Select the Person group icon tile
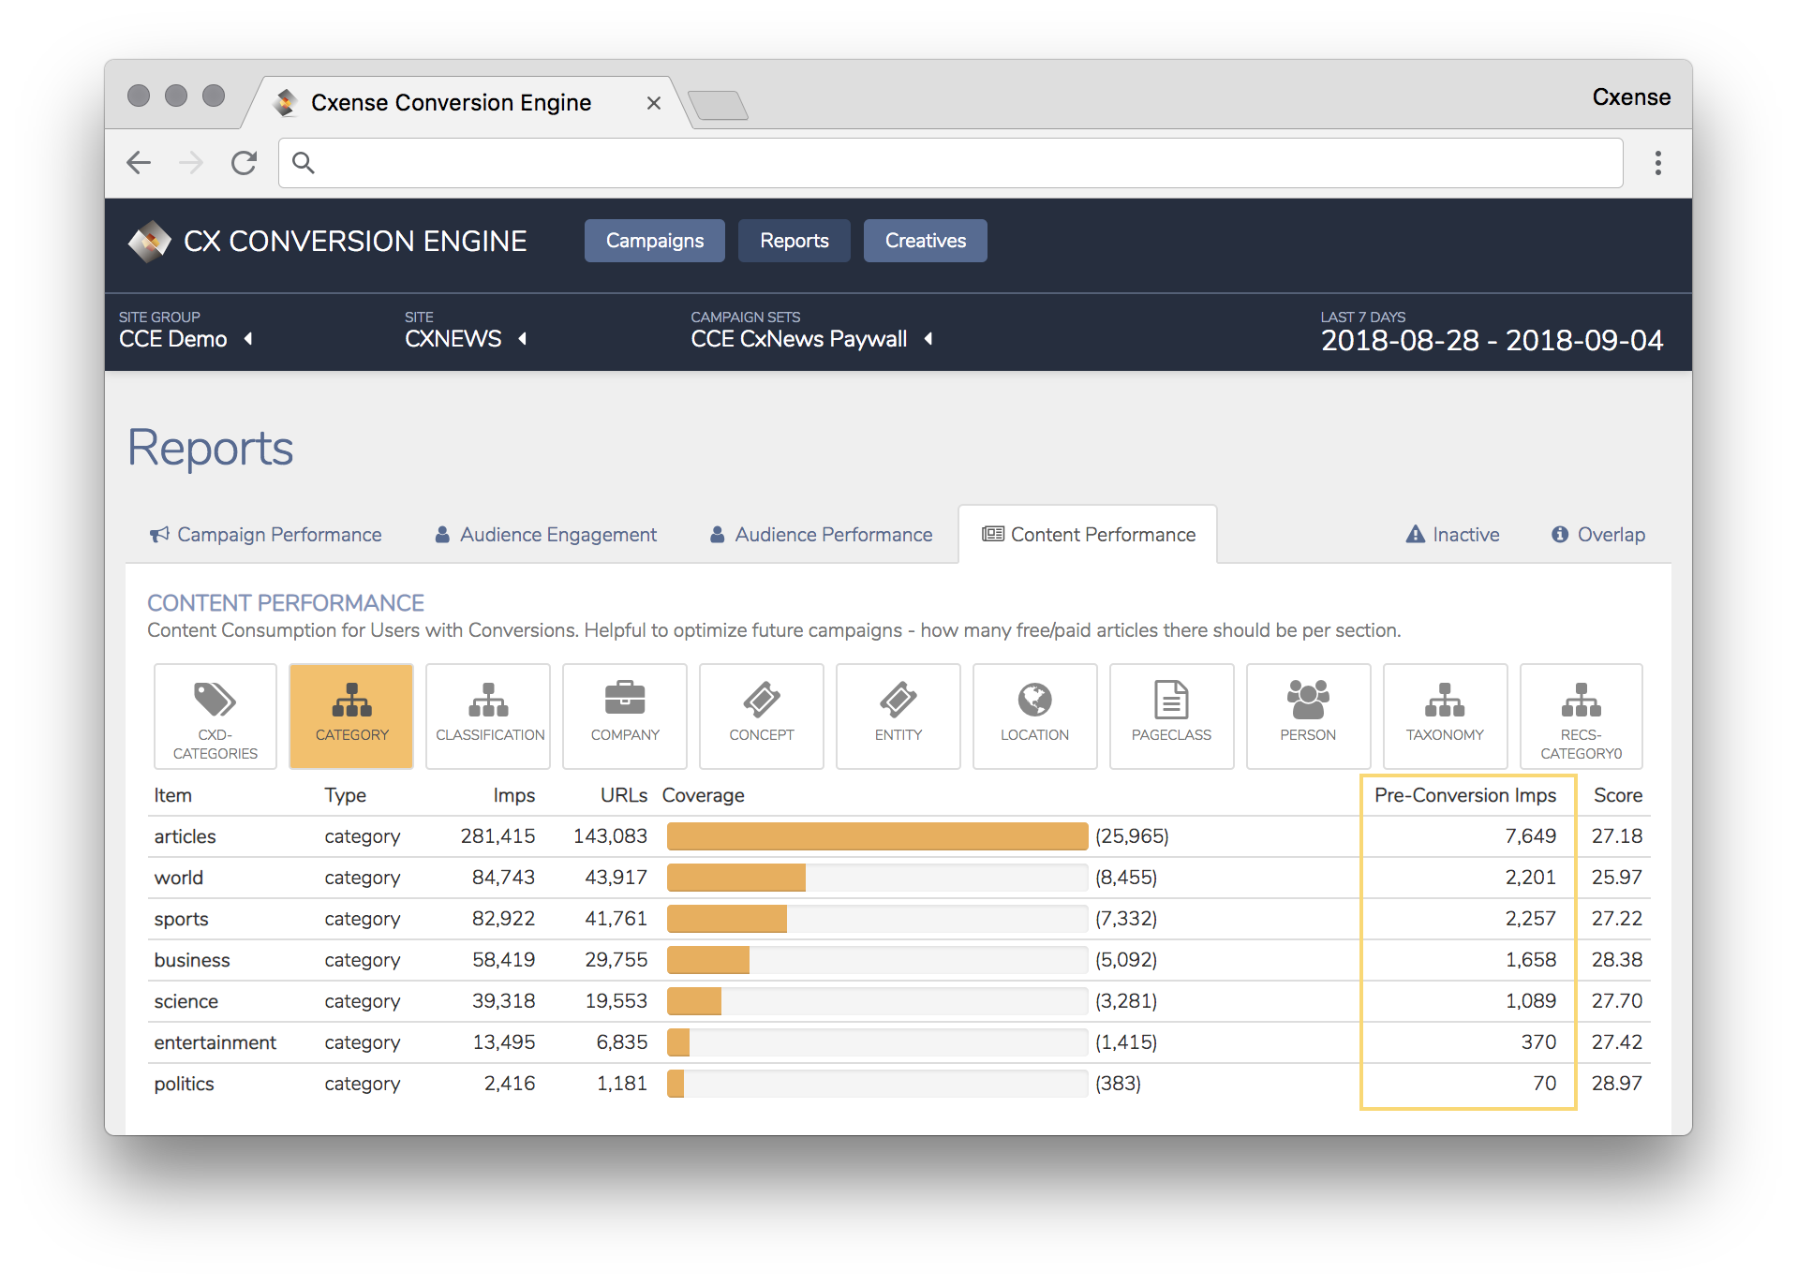This screenshot has width=1797, height=1285. (1308, 716)
